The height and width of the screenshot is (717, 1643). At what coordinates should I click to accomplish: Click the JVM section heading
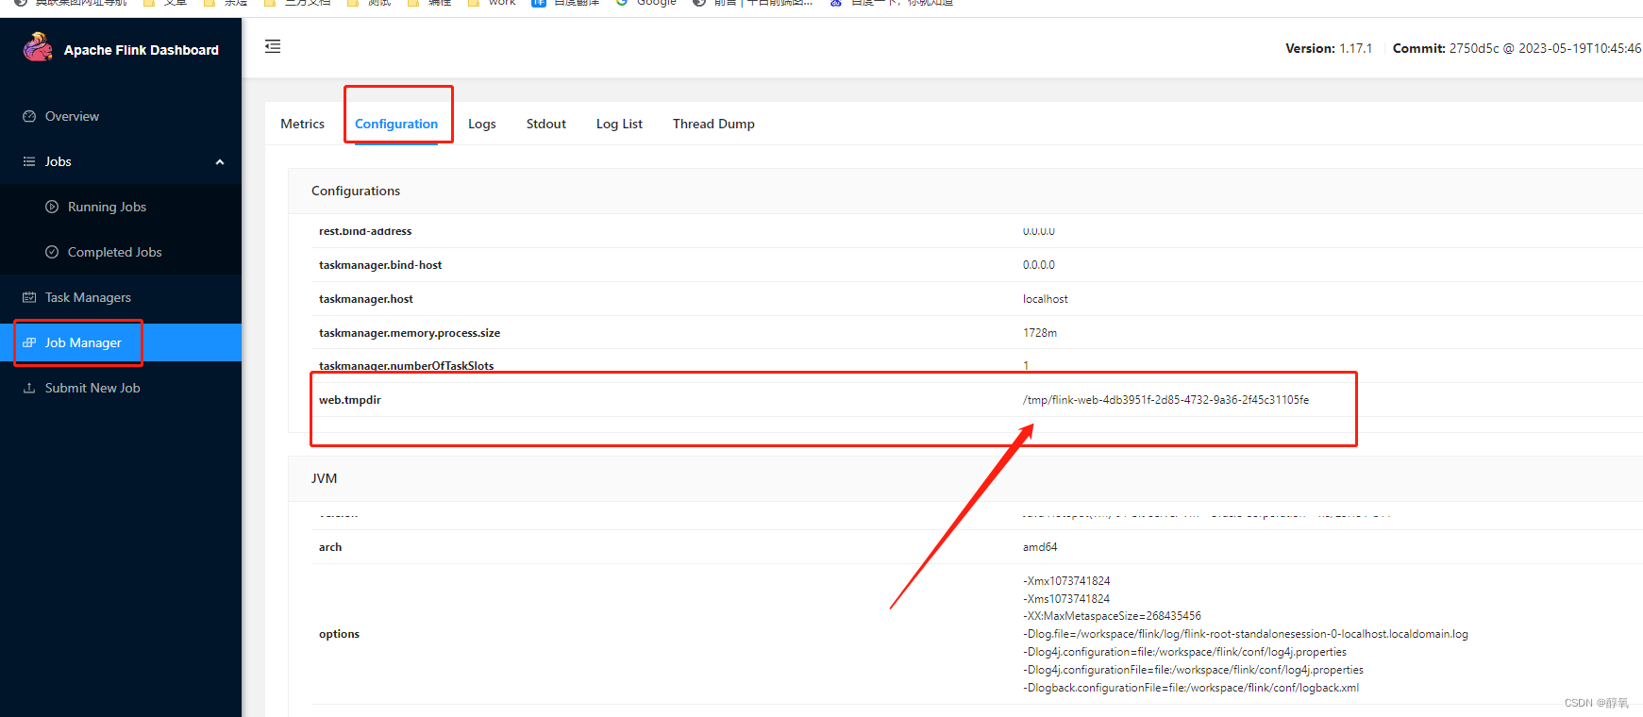tap(324, 478)
